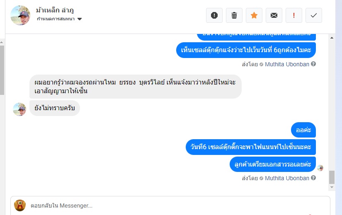Mark conversation as spam with exclamation circle icon

pyautogui.click(x=214, y=15)
